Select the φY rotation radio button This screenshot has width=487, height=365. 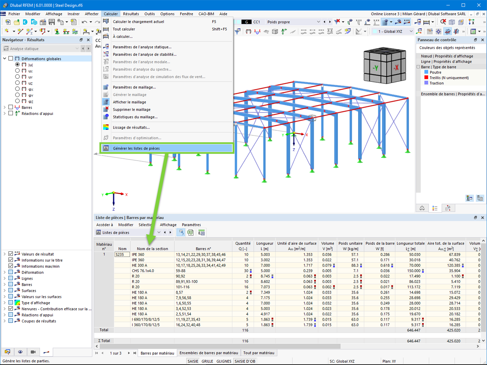coord(17,95)
